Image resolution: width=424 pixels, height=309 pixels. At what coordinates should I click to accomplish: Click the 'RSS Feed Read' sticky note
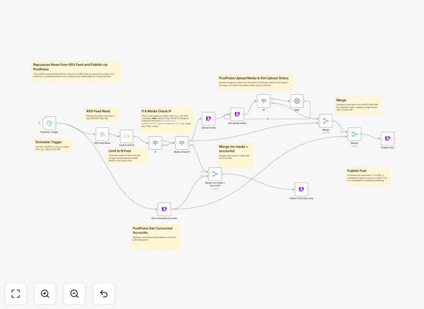pyautogui.click(x=101, y=114)
